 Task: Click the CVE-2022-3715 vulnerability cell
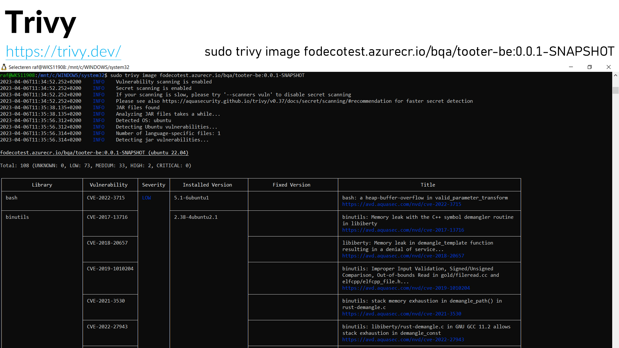point(106,198)
